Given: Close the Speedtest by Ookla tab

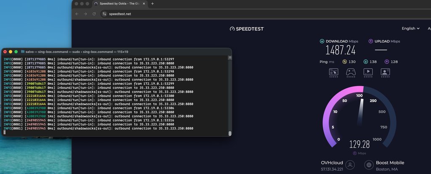Looking at the screenshot, I should tap(144, 3).
